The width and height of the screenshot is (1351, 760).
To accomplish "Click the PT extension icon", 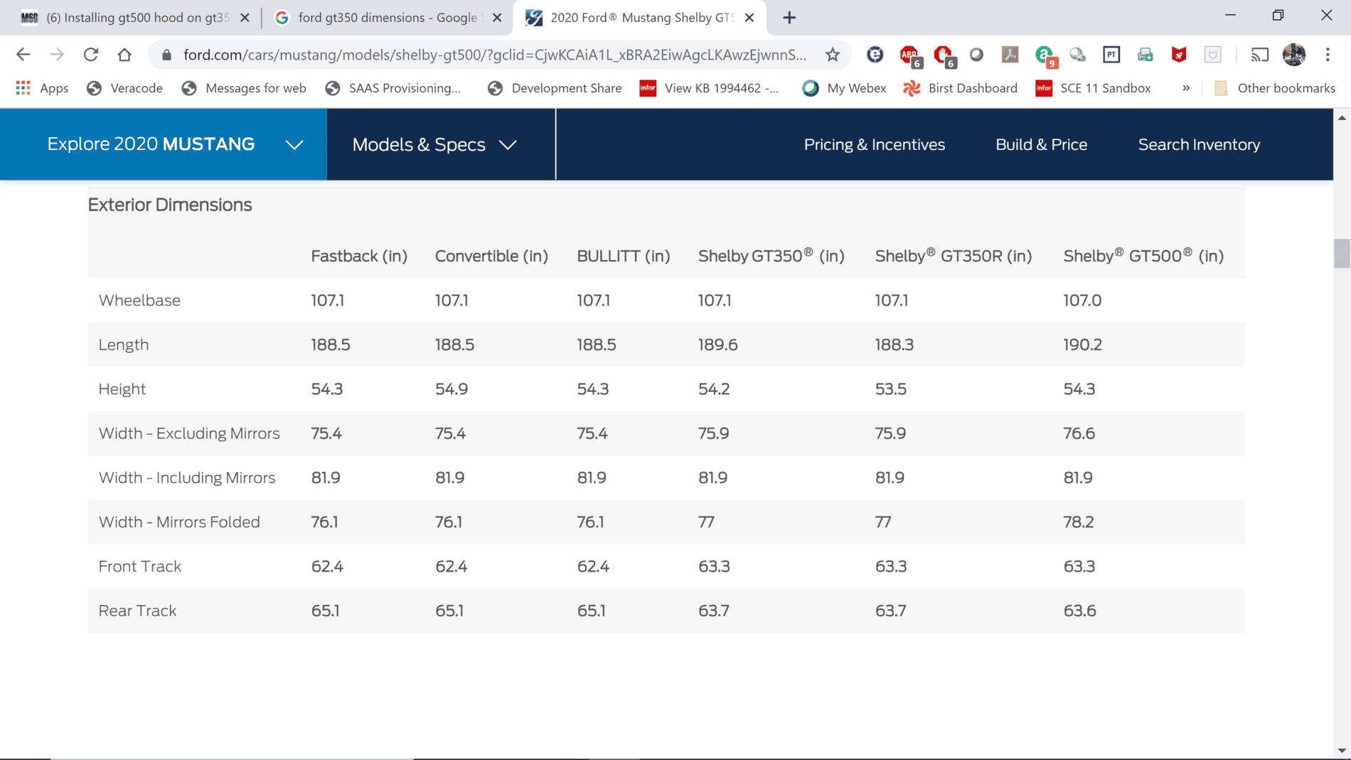I will [x=1111, y=55].
